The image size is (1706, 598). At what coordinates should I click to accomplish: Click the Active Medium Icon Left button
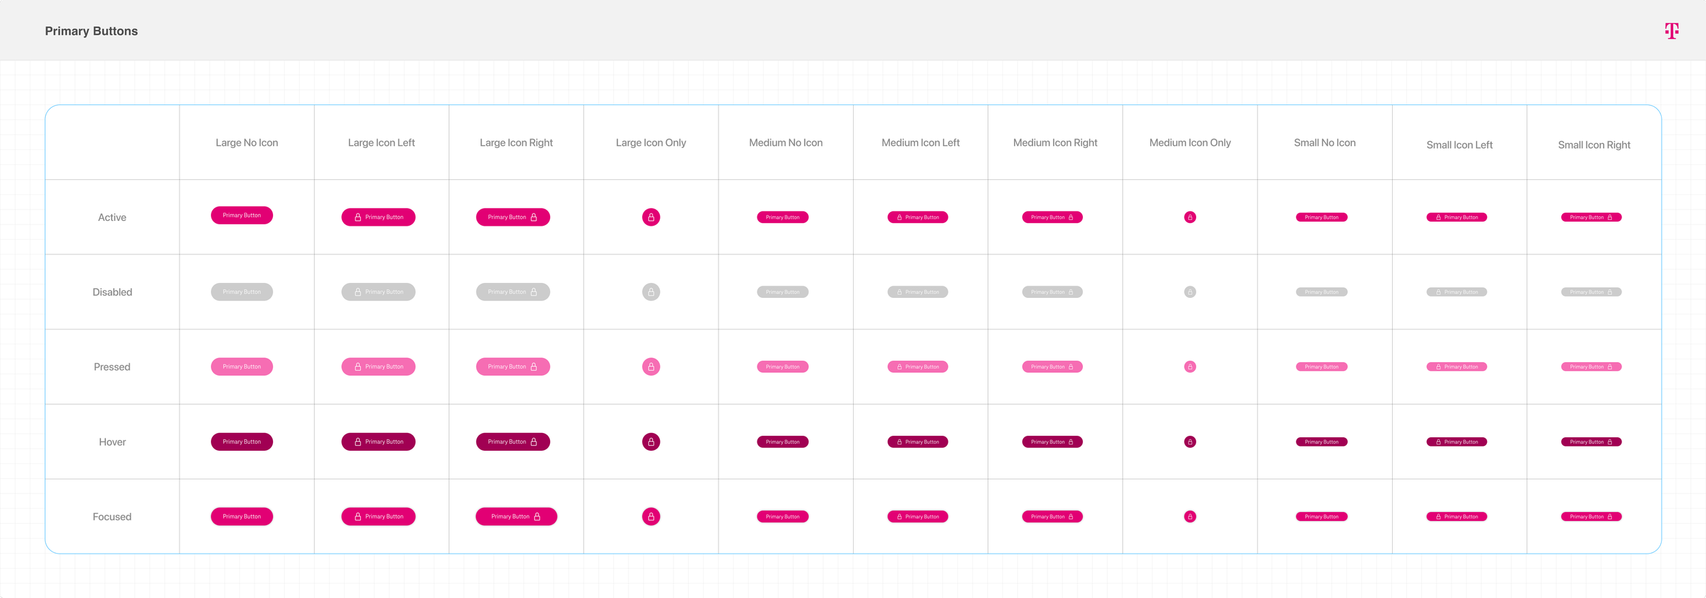coord(918,217)
